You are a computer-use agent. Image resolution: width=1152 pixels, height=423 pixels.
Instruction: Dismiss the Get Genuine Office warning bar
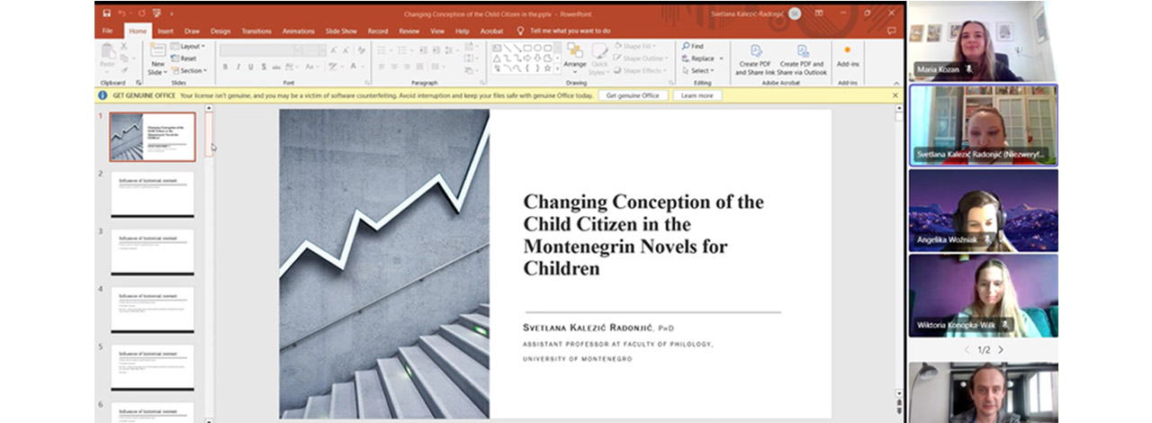click(895, 95)
